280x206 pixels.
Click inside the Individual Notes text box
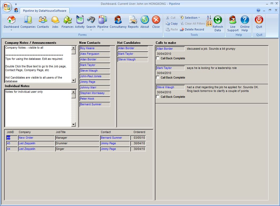pyautogui.click(x=37, y=108)
